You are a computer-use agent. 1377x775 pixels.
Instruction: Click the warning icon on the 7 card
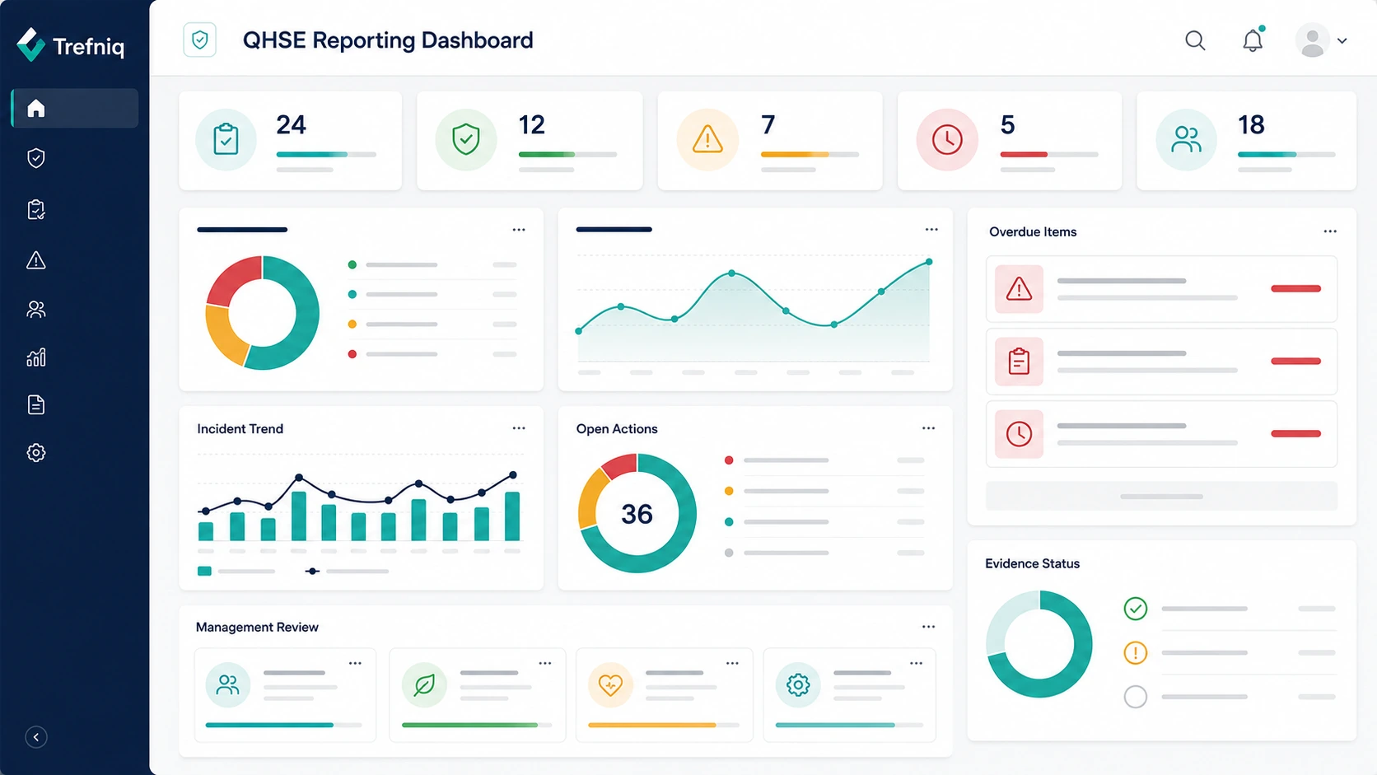click(707, 140)
